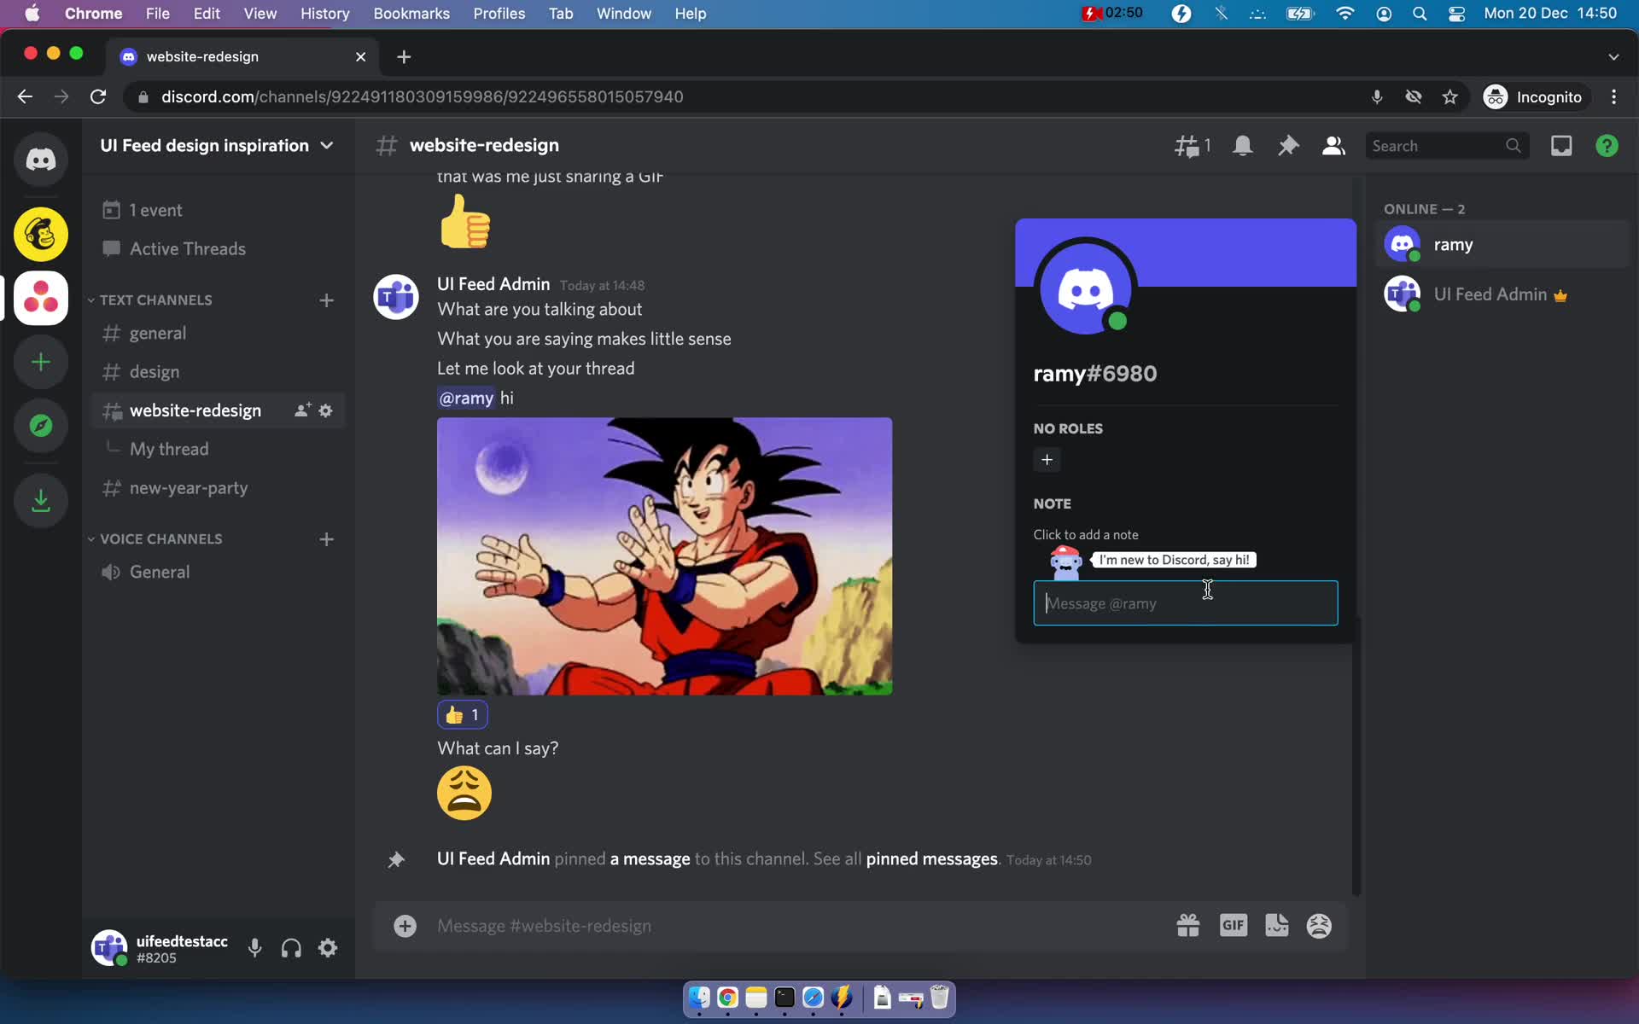Open the 1 event entry
The height and width of the screenshot is (1024, 1639).
pos(217,210)
